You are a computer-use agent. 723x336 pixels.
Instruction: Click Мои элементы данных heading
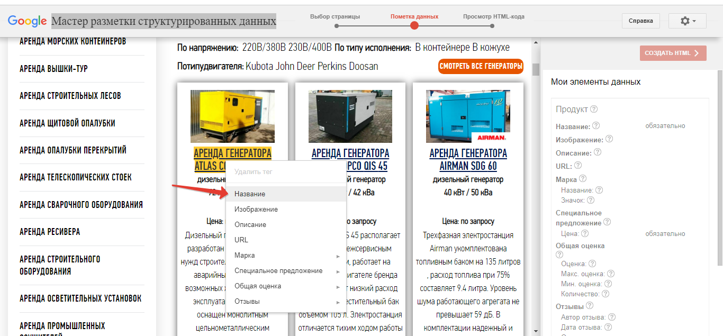(x=596, y=82)
